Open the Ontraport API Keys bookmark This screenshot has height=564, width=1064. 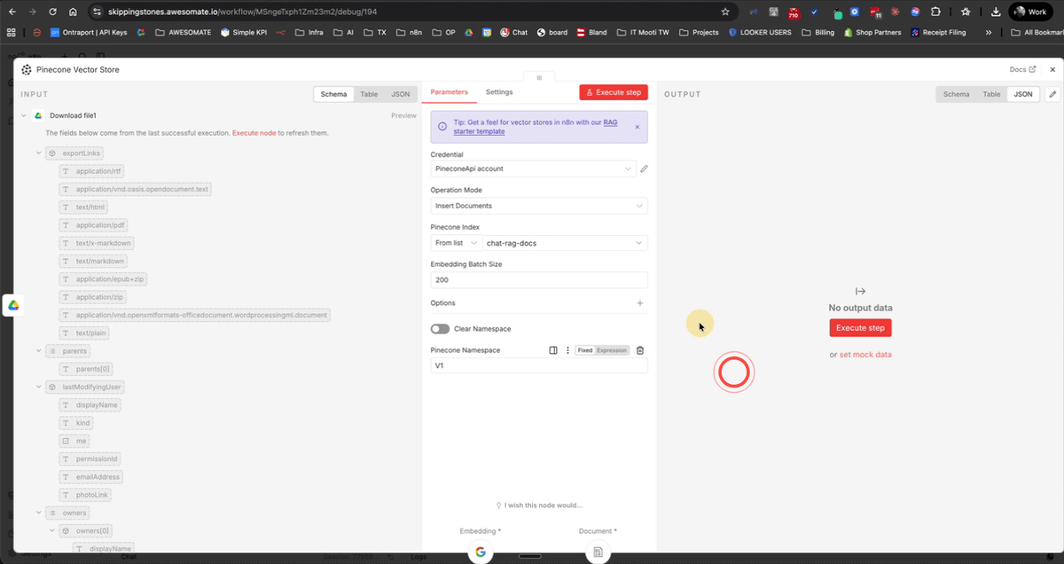click(89, 32)
